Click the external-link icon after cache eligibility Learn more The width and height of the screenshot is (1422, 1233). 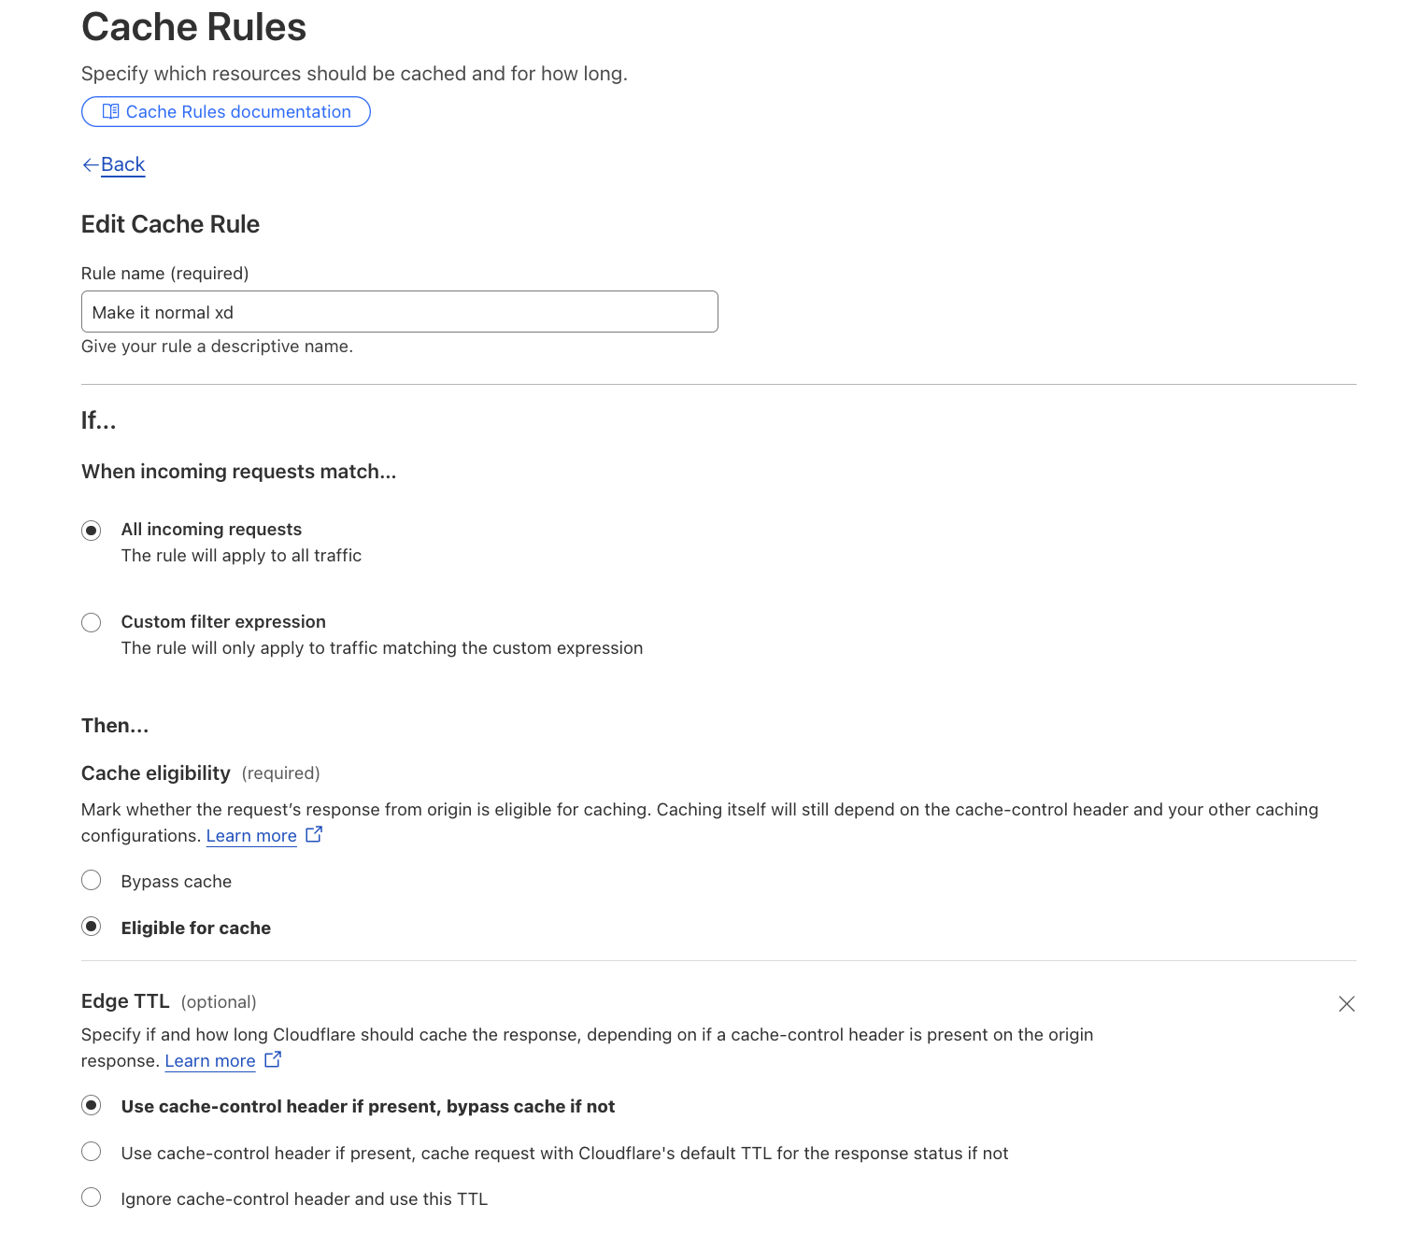coord(313,834)
